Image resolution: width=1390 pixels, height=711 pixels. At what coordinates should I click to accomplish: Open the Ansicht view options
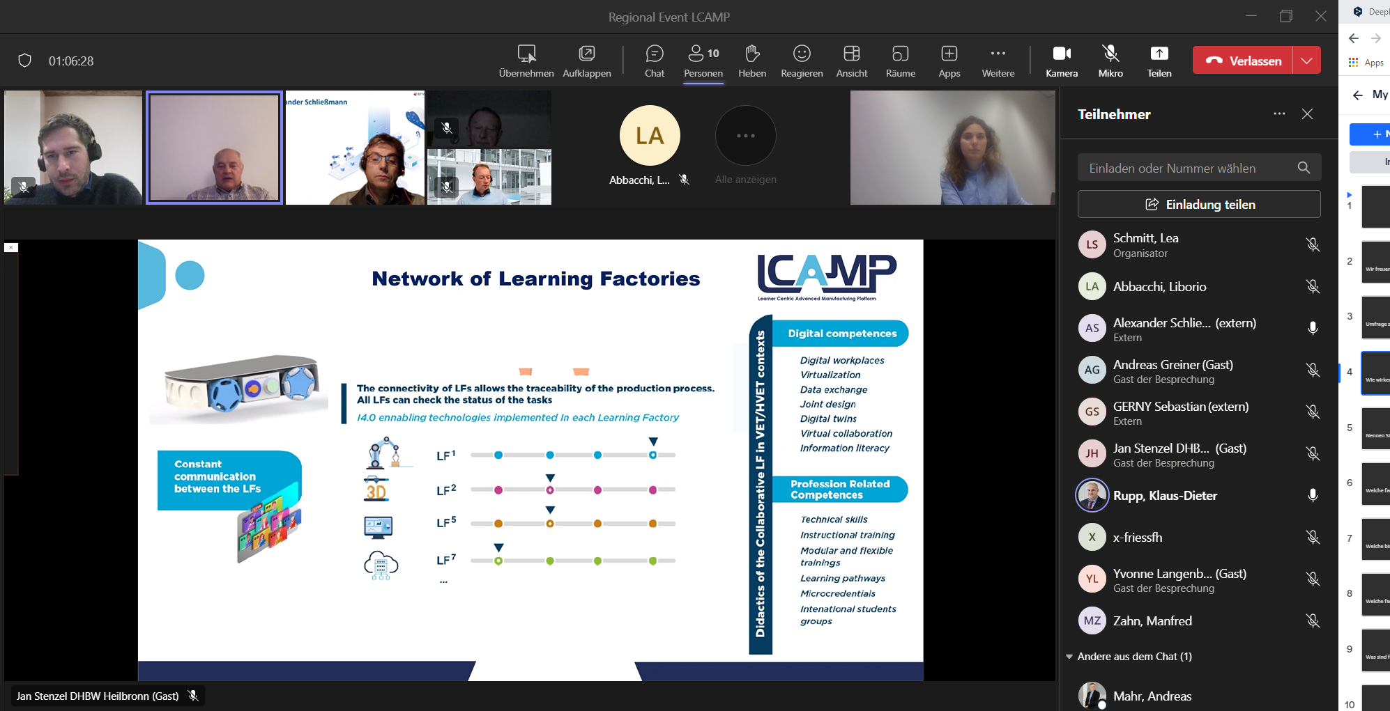tap(851, 61)
